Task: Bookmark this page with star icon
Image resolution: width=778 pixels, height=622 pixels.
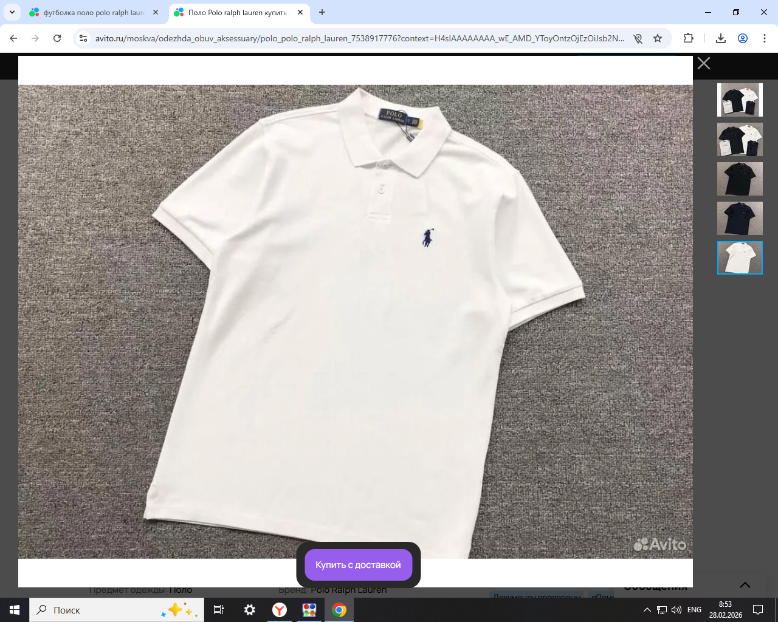Action: [658, 38]
